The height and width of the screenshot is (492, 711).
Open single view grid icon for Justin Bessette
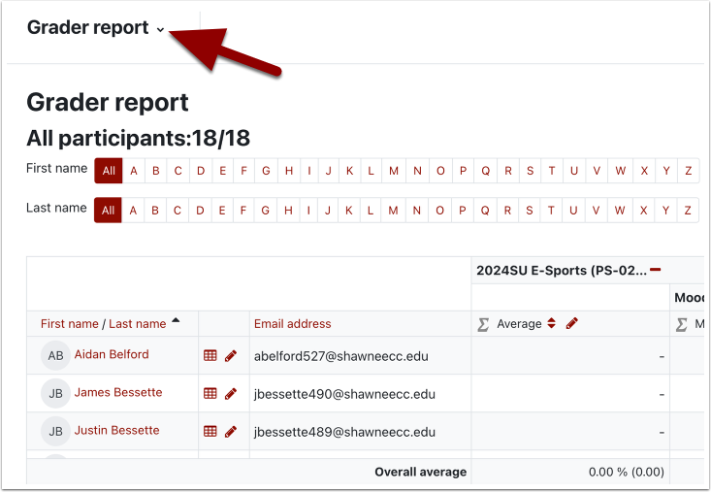[210, 432]
